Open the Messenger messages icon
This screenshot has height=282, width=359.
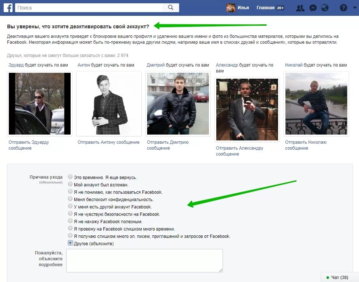pos(313,8)
